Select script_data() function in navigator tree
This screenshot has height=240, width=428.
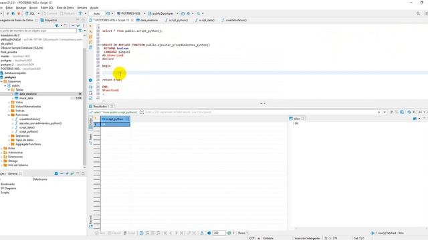[27, 127]
